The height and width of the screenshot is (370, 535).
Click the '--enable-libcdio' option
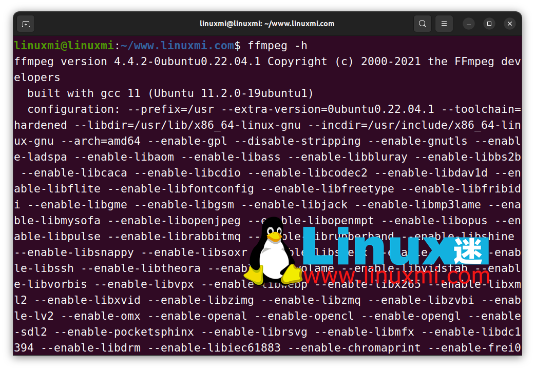[187, 173]
